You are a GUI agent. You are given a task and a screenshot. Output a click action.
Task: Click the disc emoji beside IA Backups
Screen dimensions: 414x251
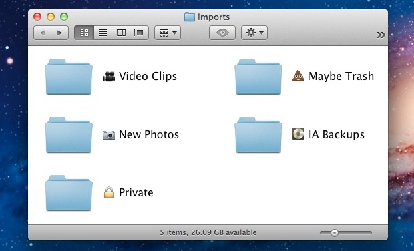click(x=298, y=134)
